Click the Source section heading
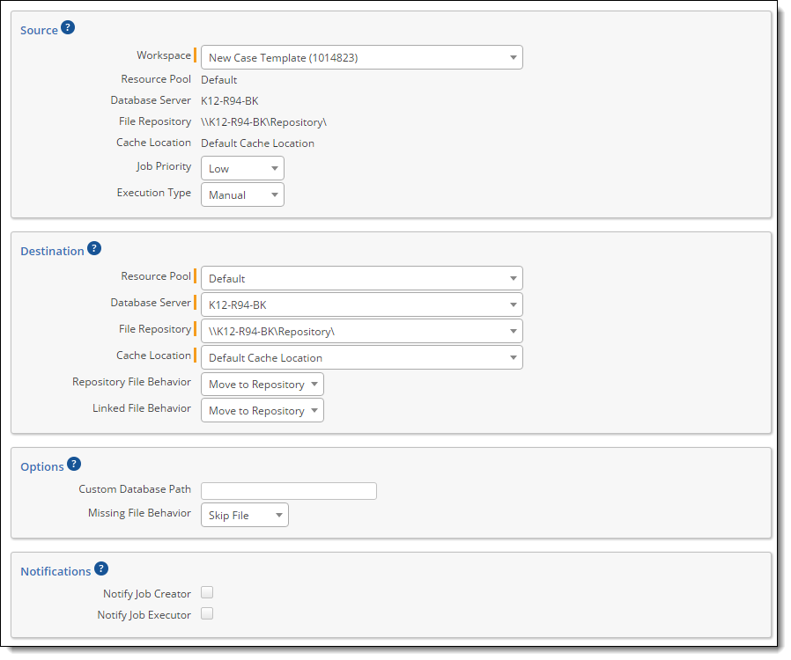This screenshot has width=791, height=660. click(39, 30)
